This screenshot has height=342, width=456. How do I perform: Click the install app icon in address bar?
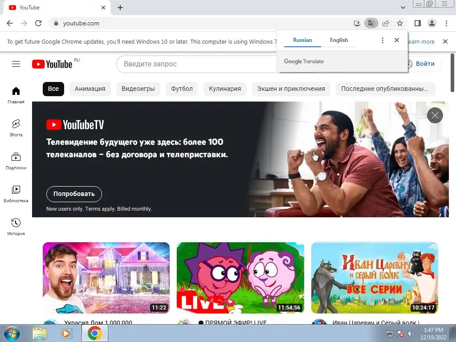pyautogui.click(x=357, y=23)
